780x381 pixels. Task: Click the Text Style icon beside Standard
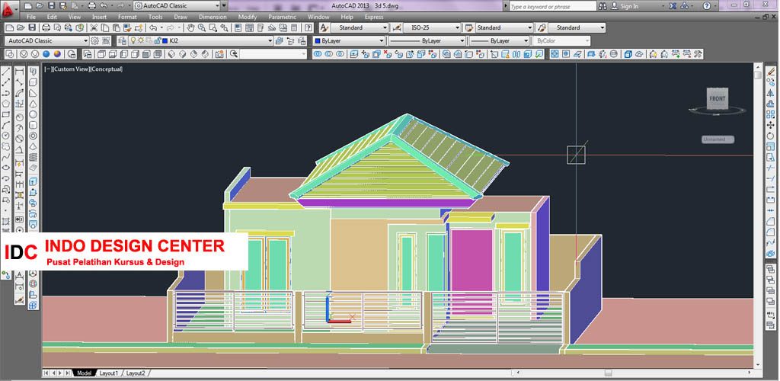324,28
